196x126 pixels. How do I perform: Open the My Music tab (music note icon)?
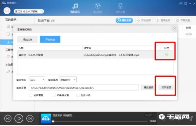pyautogui.click(x=75, y=8)
